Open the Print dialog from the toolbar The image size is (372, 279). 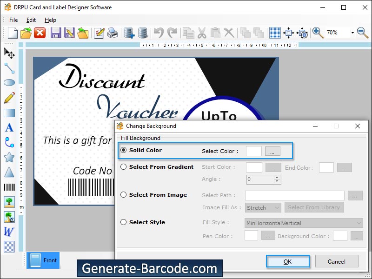(x=113, y=32)
